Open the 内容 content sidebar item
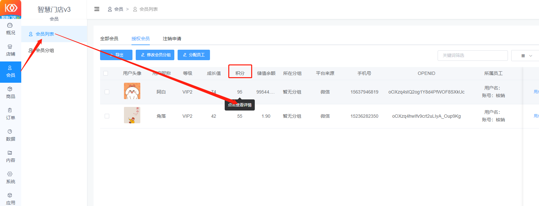The height and width of the screenshot is (206, 539). coord(10,157)
